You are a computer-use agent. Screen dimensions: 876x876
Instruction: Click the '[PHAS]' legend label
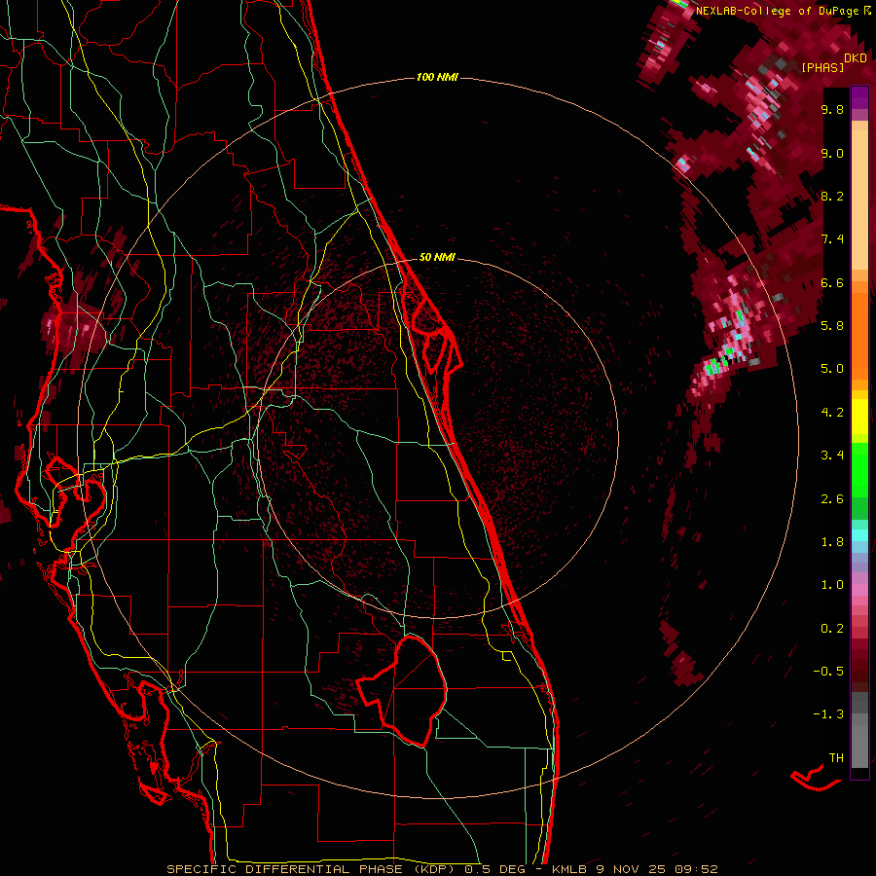[x=822, y=67]
